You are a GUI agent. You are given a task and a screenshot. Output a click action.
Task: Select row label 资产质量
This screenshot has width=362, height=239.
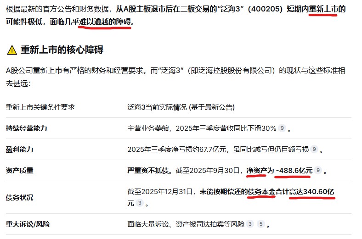pos(19,171)
